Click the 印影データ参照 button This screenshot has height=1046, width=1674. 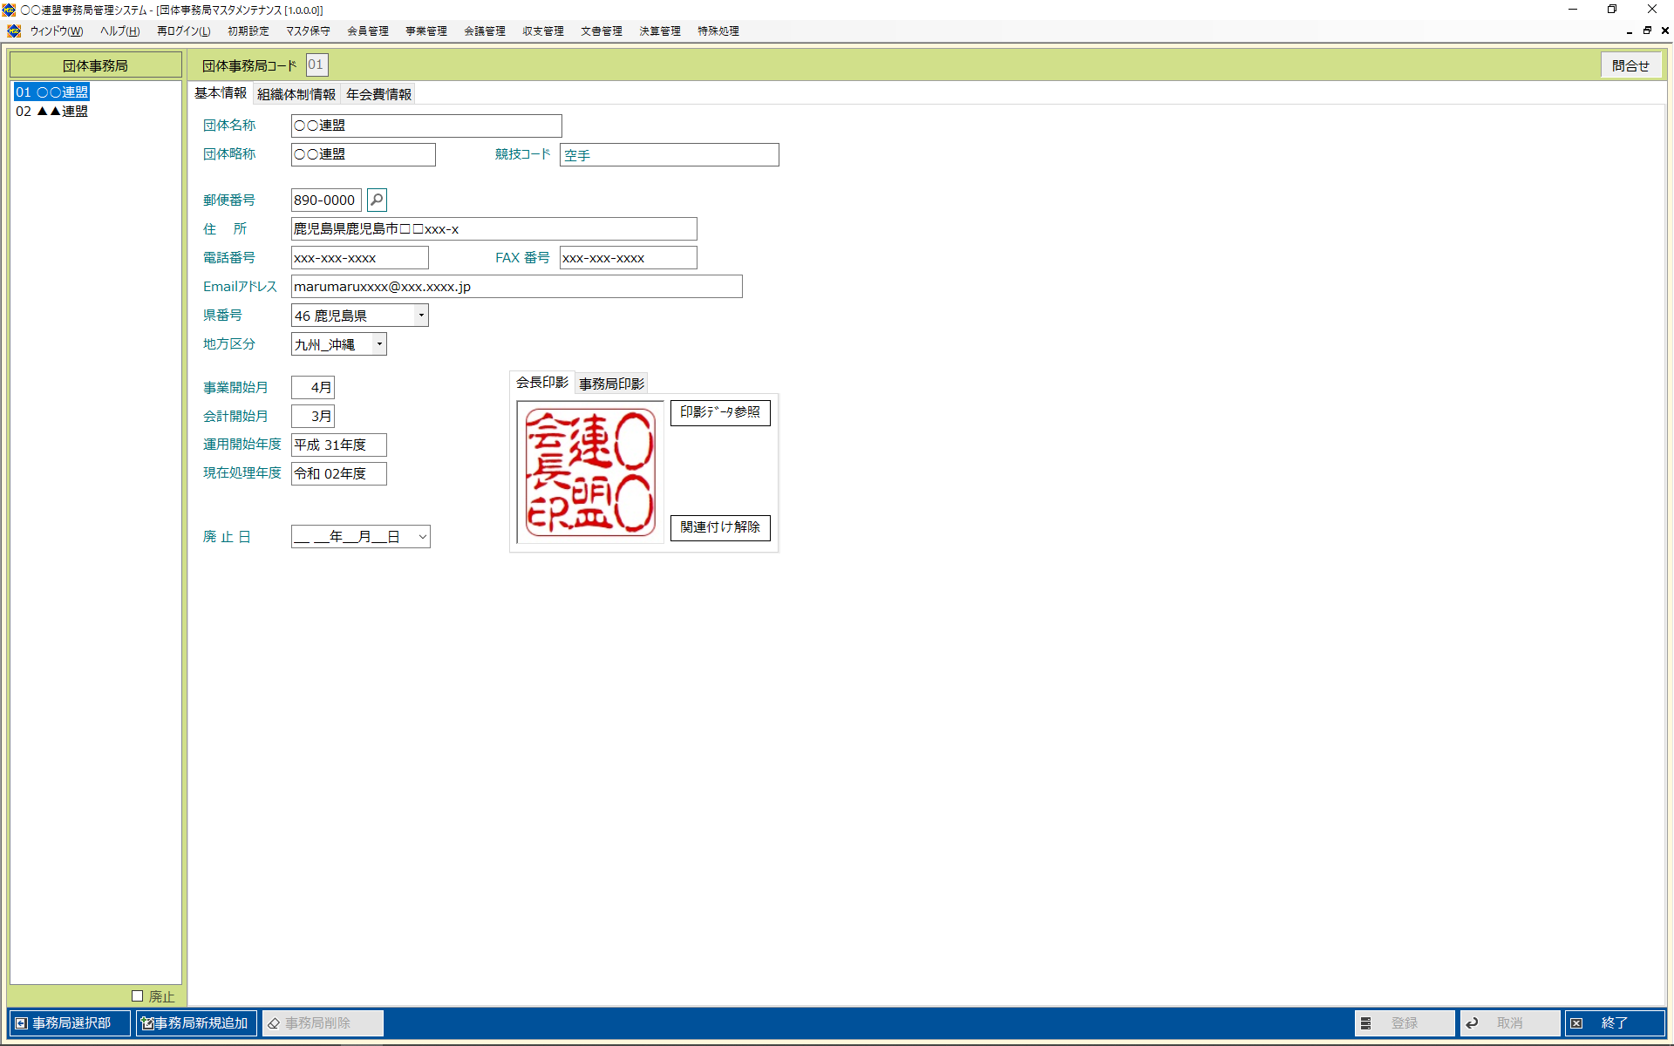coord(720,412)
